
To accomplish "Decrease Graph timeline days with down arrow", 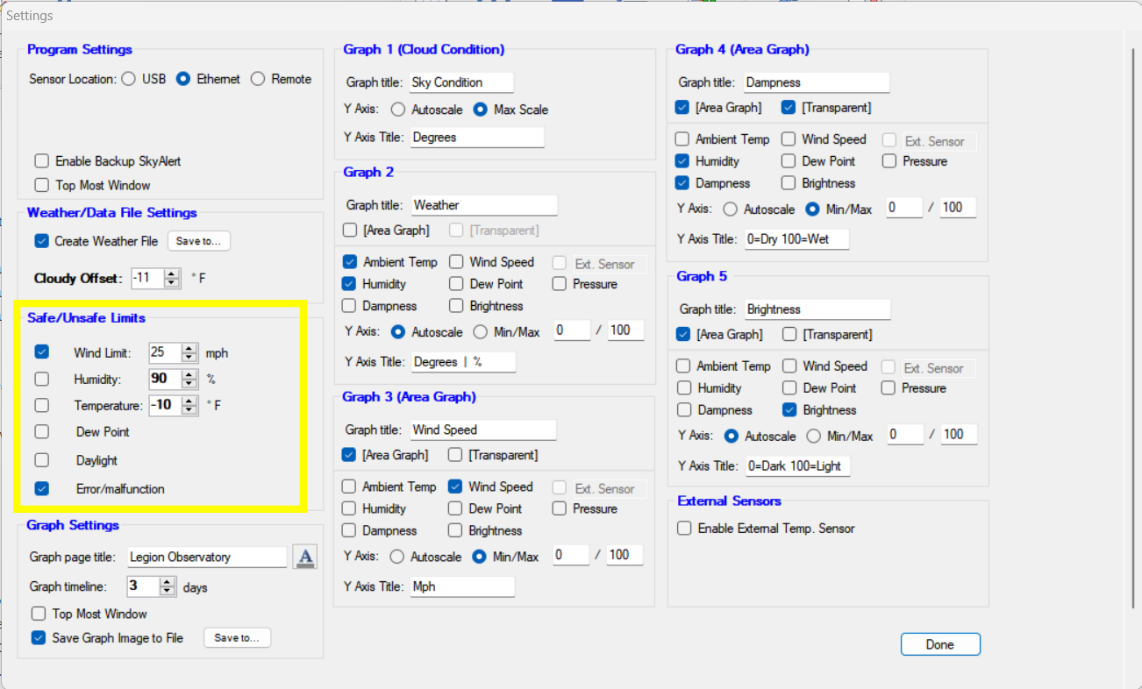I will (167, 592).
